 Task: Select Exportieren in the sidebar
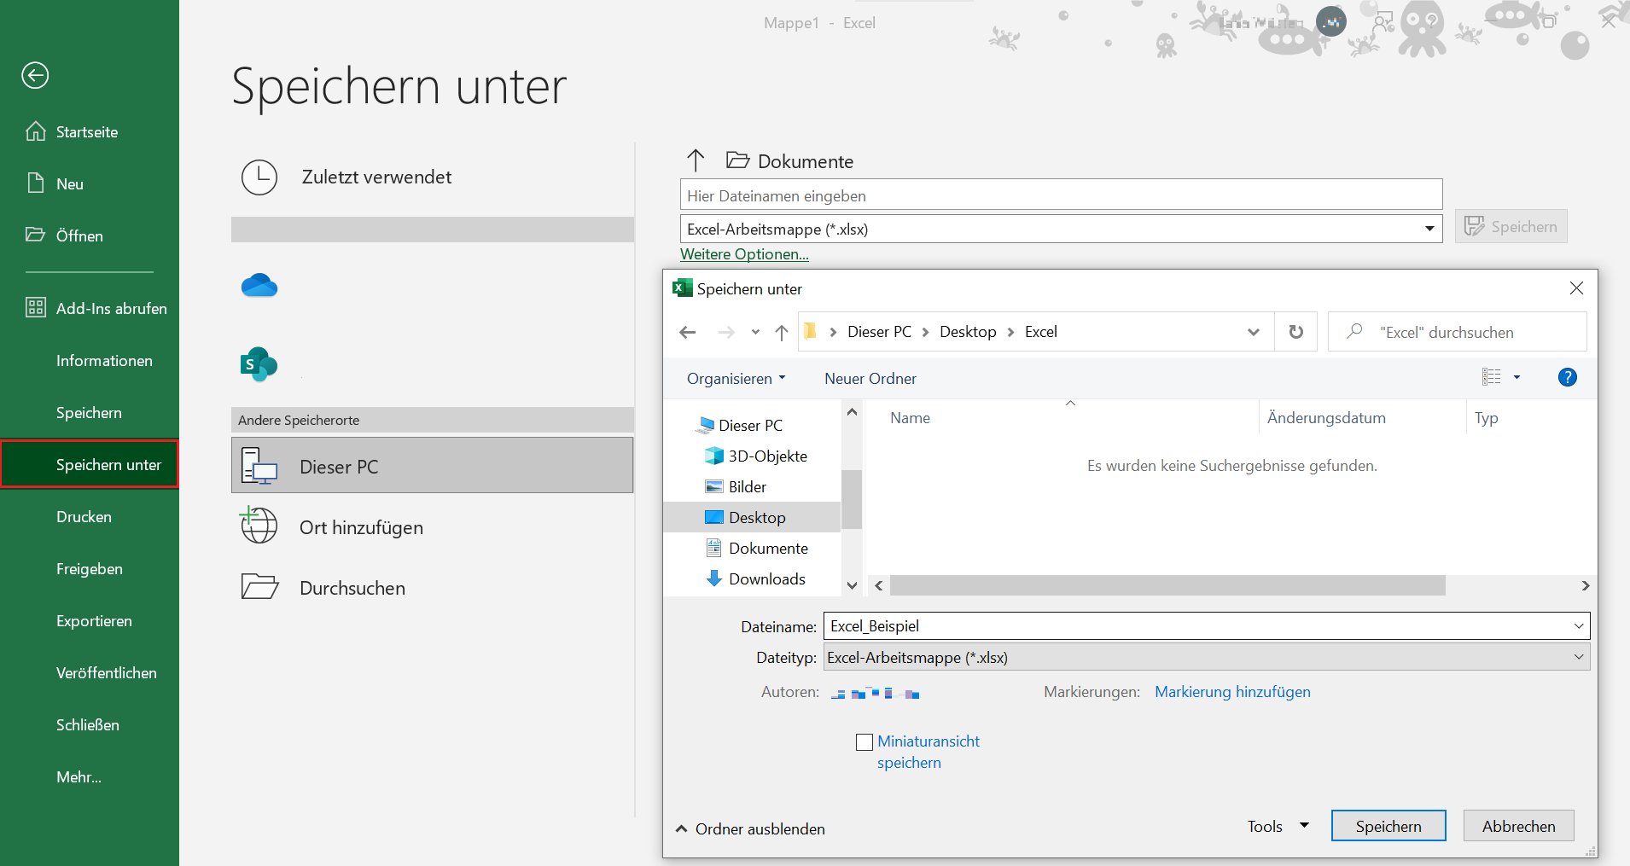click(94, 621)
